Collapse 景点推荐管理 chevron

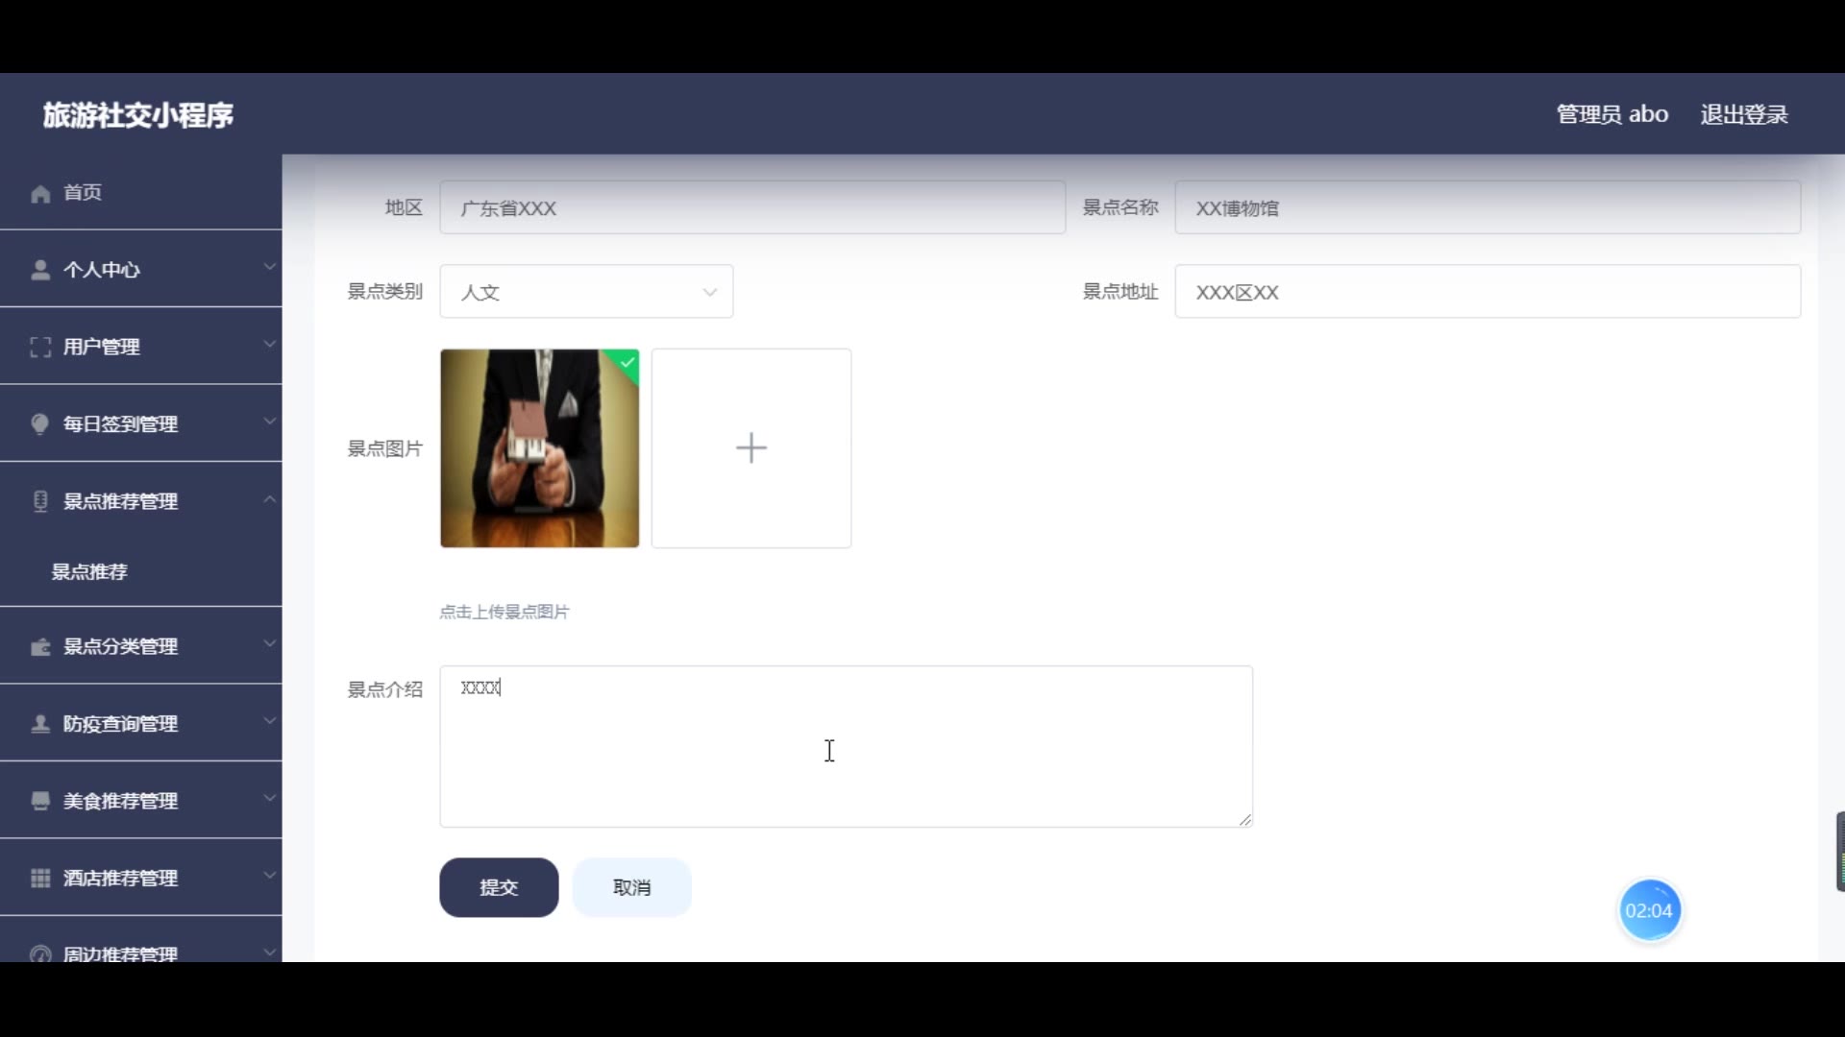(x=270, y=499)
